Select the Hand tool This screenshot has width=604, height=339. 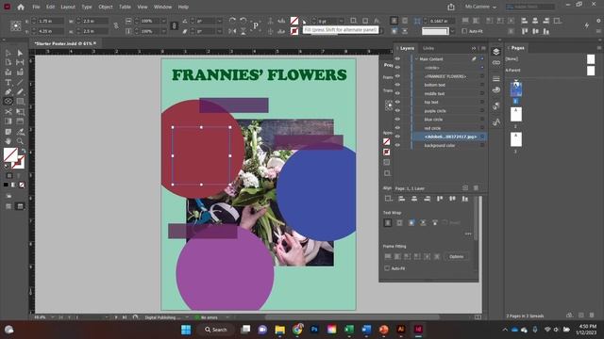tap(8, 141)
